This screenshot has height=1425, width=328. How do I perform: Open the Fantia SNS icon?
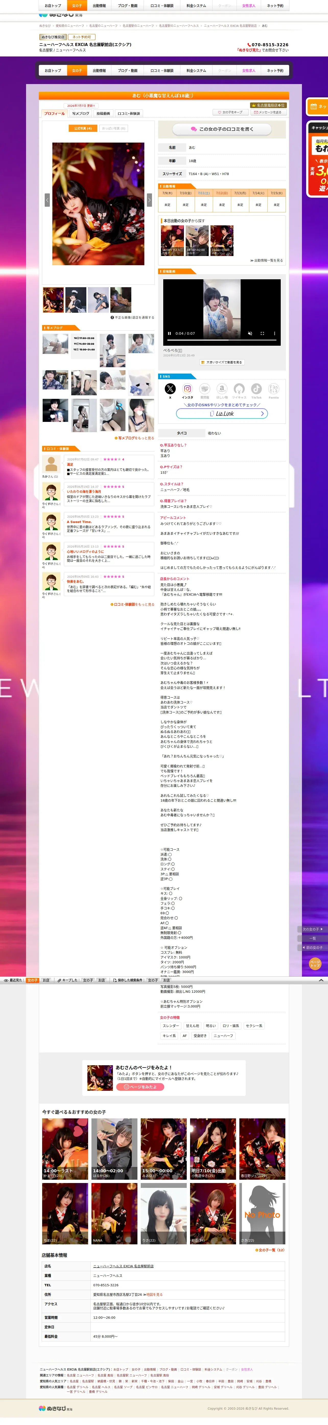(x=274, y=389)
